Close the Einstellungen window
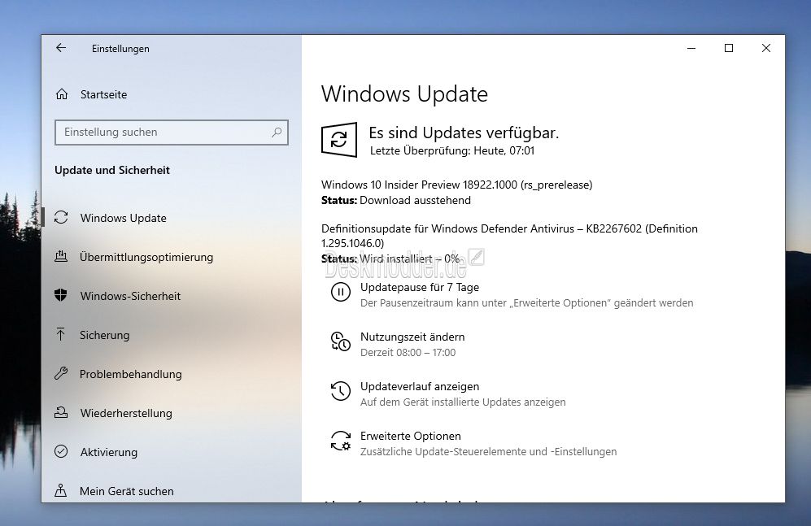 (x=766, y=48)
